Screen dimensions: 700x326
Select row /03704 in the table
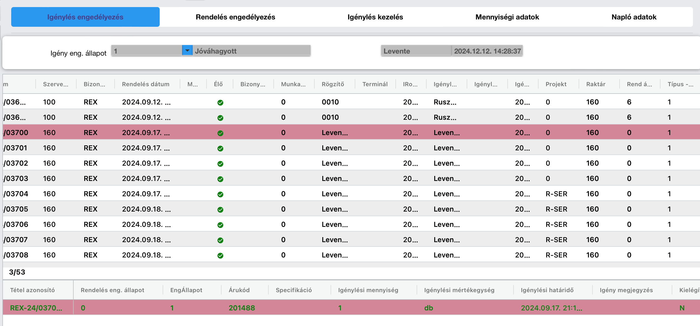[x=351, y=194]
